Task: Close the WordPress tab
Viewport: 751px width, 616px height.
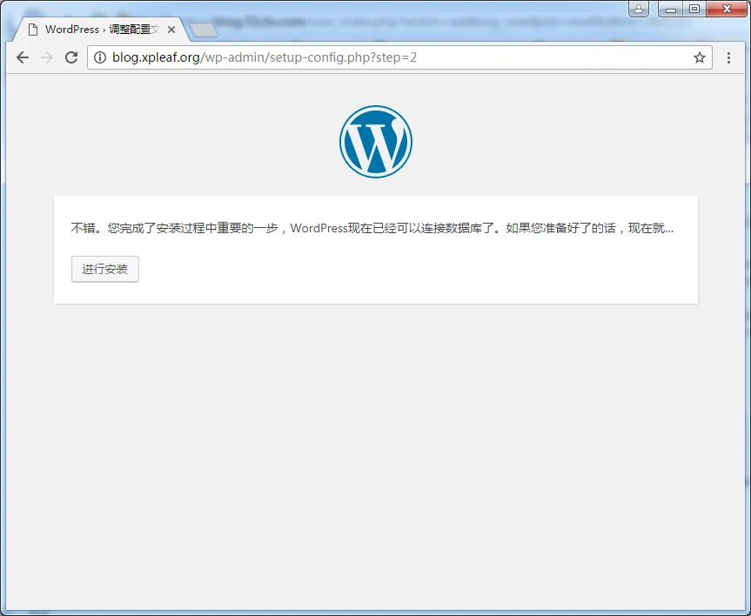Action: (171, 30)
